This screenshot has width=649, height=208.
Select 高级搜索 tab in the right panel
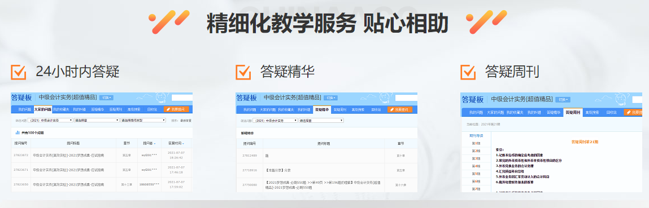pos(593,112)
